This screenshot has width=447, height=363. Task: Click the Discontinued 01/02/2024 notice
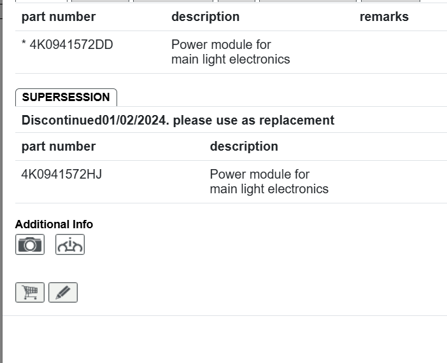96,120
